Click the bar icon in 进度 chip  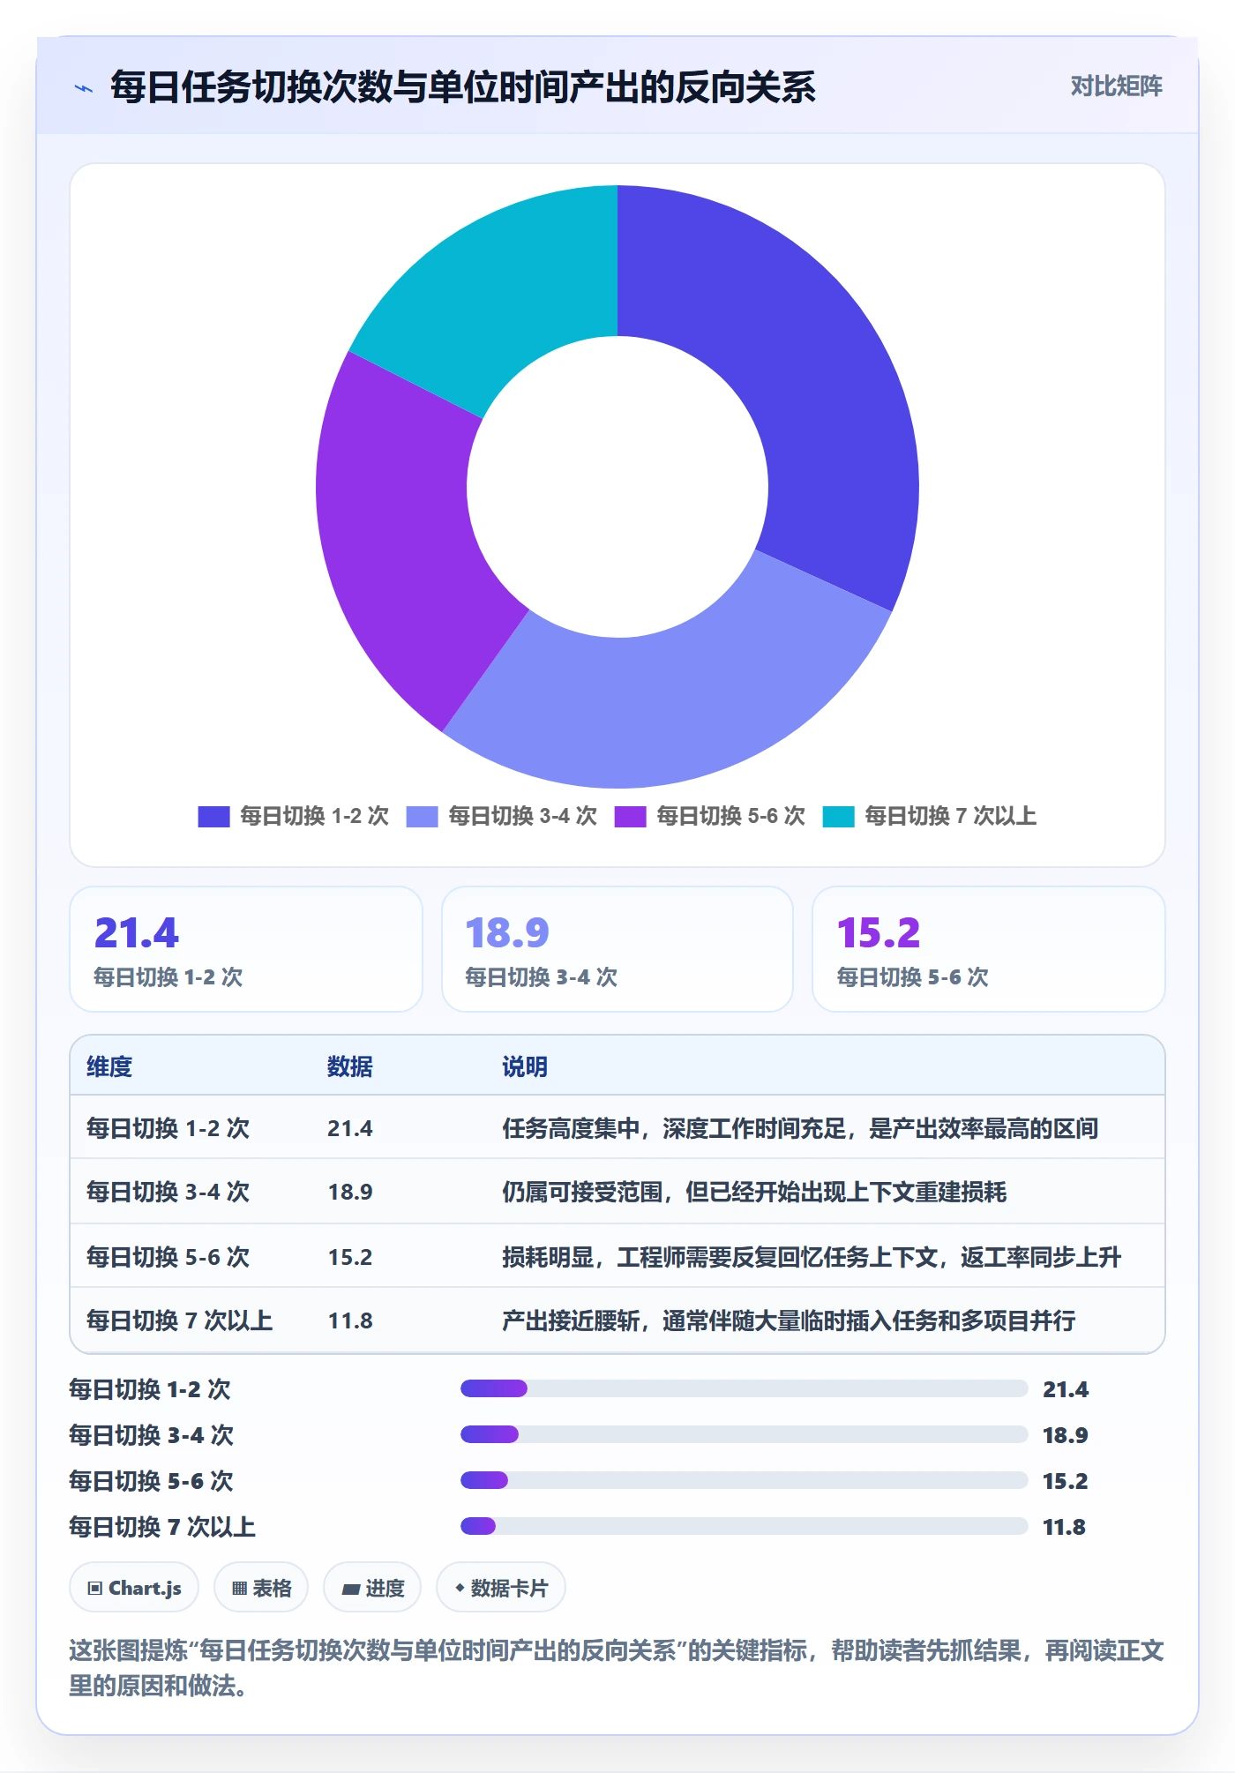(351, 1590)
